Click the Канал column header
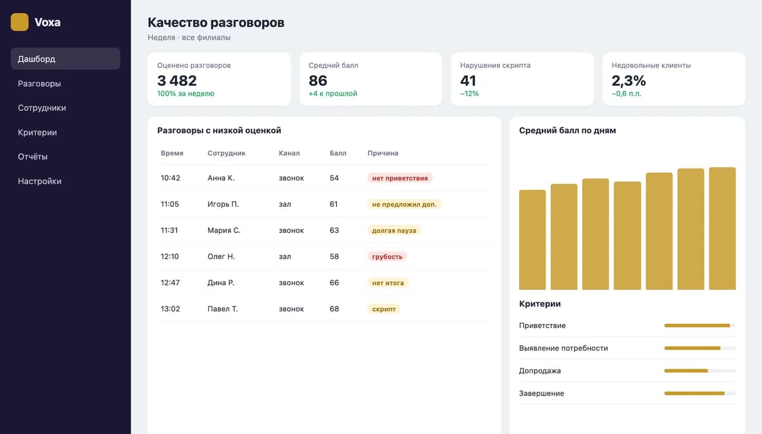The width and height of the screenshot is (762, 434). [x=289, y=153]
